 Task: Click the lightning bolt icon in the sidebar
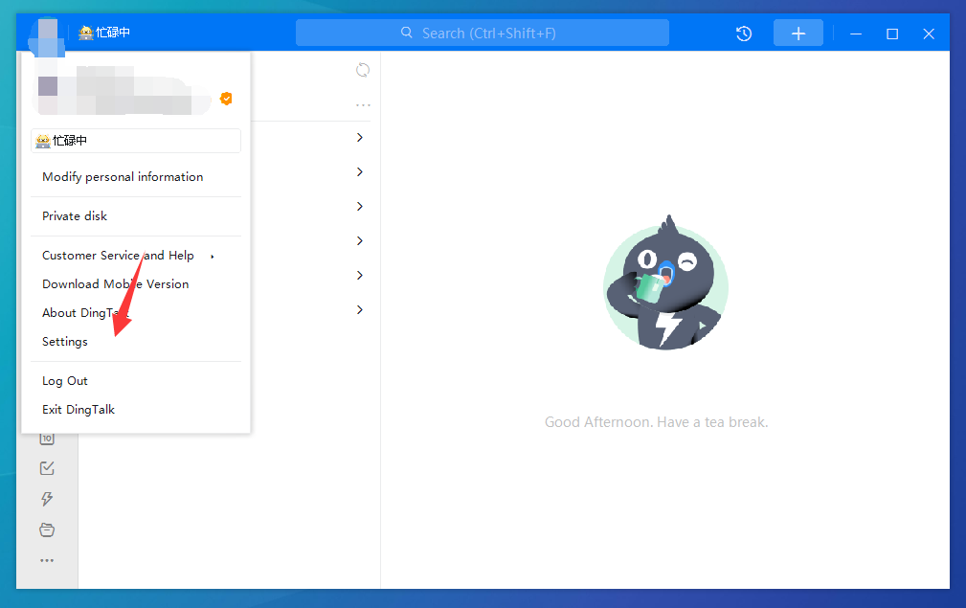[x=47, y=498]
